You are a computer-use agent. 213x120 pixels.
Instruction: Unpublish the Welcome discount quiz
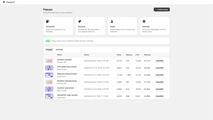click(159, 75)
